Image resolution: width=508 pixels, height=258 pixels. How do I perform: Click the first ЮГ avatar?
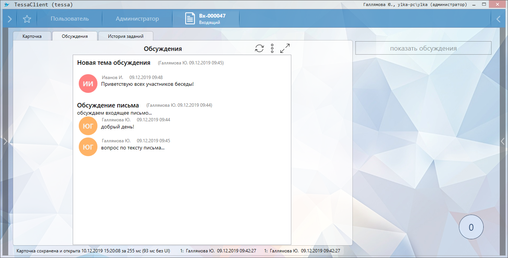coord(88,126)
